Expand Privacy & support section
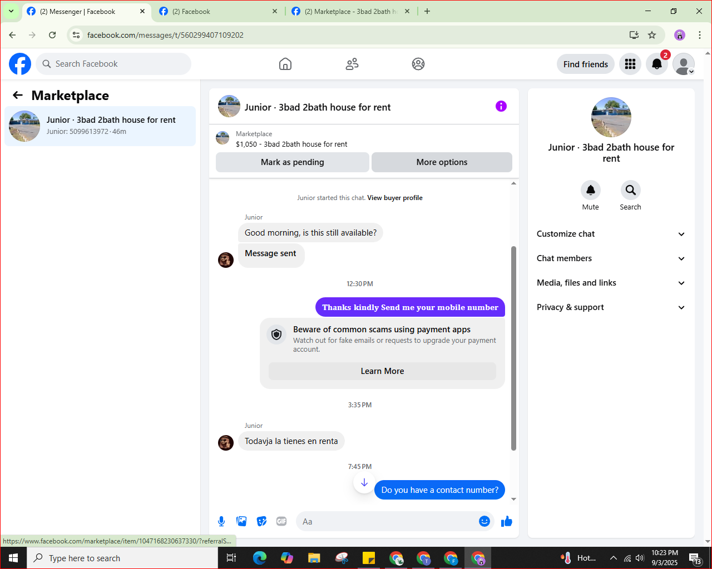Viewport: 712px width, 569px height. pyautogui.click(x=611, y=307)
